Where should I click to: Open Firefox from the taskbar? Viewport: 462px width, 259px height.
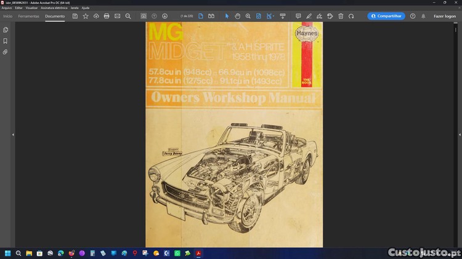(71, 253)
